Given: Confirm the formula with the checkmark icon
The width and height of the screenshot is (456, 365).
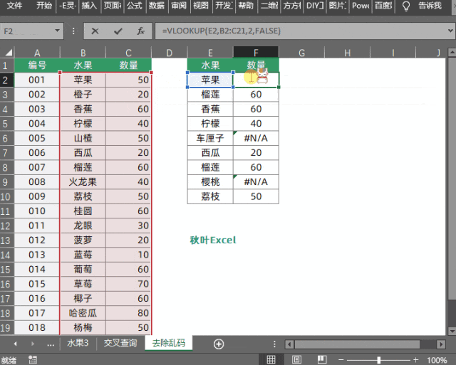Looking at the screenshot, I should tap(118, 32).
